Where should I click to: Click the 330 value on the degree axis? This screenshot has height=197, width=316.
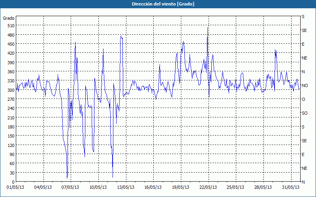point(11,81)
